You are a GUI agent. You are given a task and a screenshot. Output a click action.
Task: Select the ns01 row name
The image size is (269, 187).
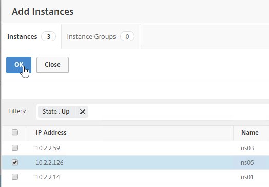pyautogui.click(x=247, y=177)
